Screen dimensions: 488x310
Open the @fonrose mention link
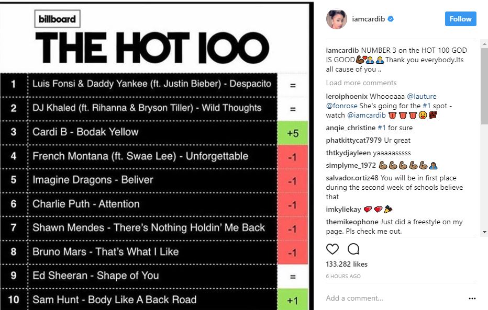[342, 106]
